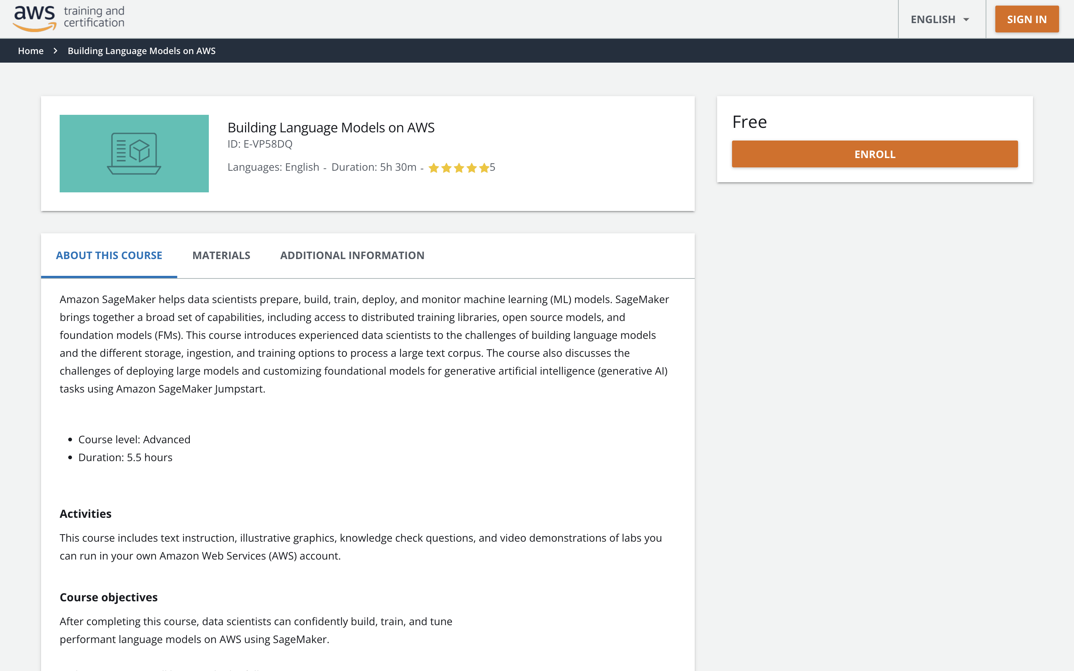
Task: Click the Building Language Models breadcrumb item
Action: pos(142,51)
